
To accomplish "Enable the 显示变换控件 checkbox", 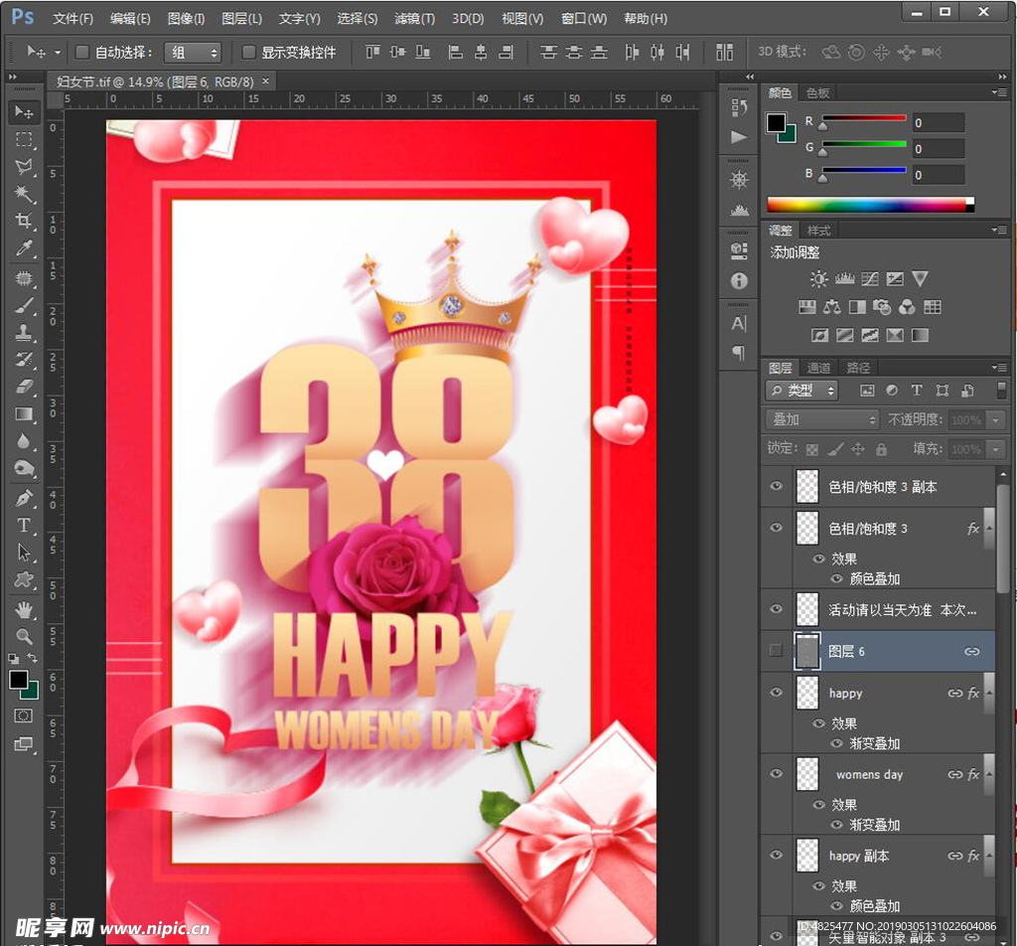I will pyautogui.click(x=249, y=52).
